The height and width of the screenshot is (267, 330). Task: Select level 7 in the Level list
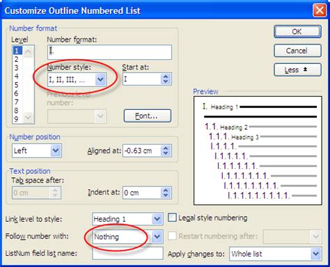click(x=17, y=102)
